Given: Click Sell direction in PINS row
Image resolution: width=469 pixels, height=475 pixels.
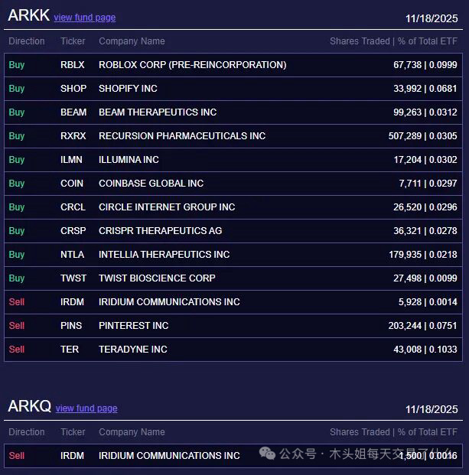Looking at the screenshot, I should [17, 326].
